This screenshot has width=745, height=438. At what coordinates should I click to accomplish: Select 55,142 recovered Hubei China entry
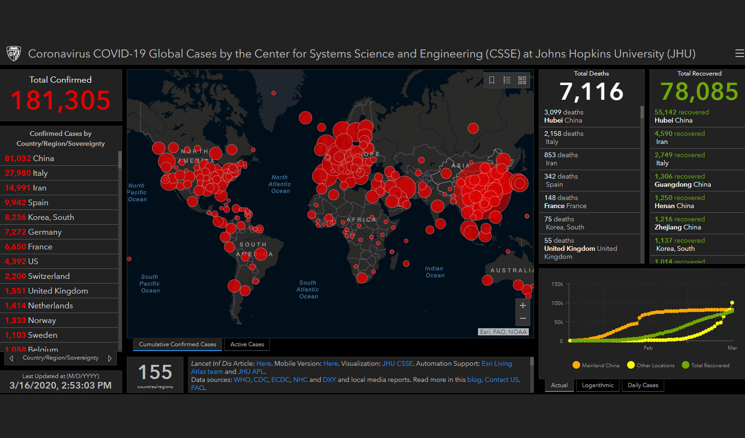(697, 116)
